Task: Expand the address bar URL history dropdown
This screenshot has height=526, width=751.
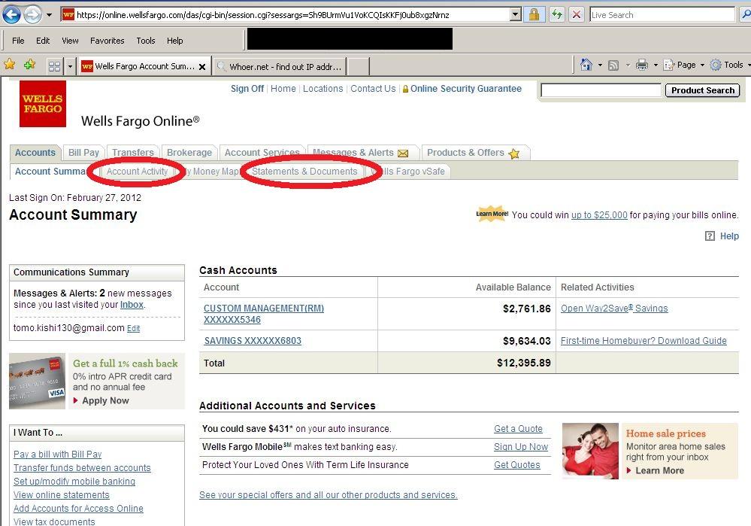Action: 516,15
